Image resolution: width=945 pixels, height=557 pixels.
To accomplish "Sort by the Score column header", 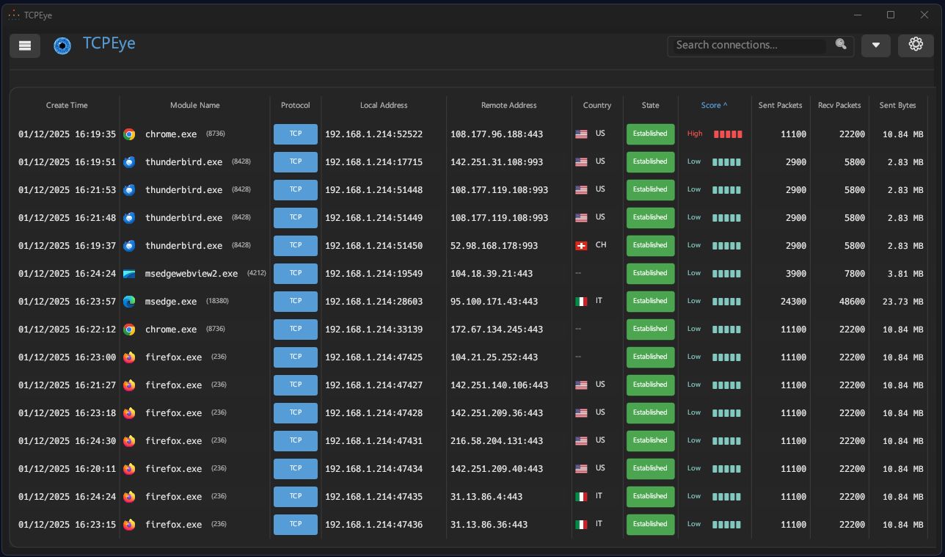I will (x=714, y=106).
